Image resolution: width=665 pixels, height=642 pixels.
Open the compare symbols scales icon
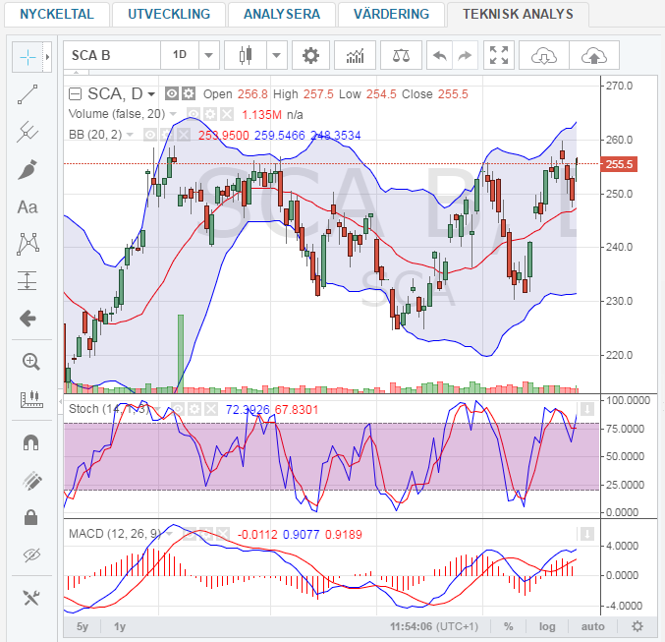click(401, 55)
